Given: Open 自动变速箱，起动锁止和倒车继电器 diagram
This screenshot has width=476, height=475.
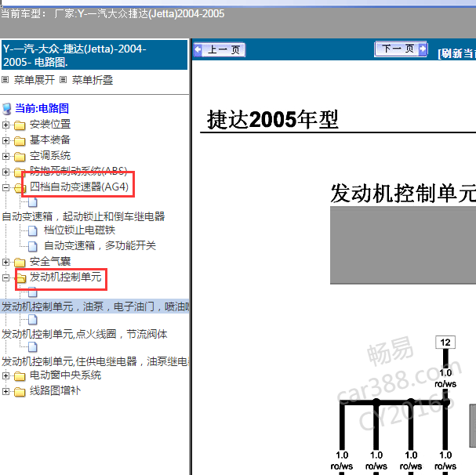Looking at the screenshot, I should 83,216.
